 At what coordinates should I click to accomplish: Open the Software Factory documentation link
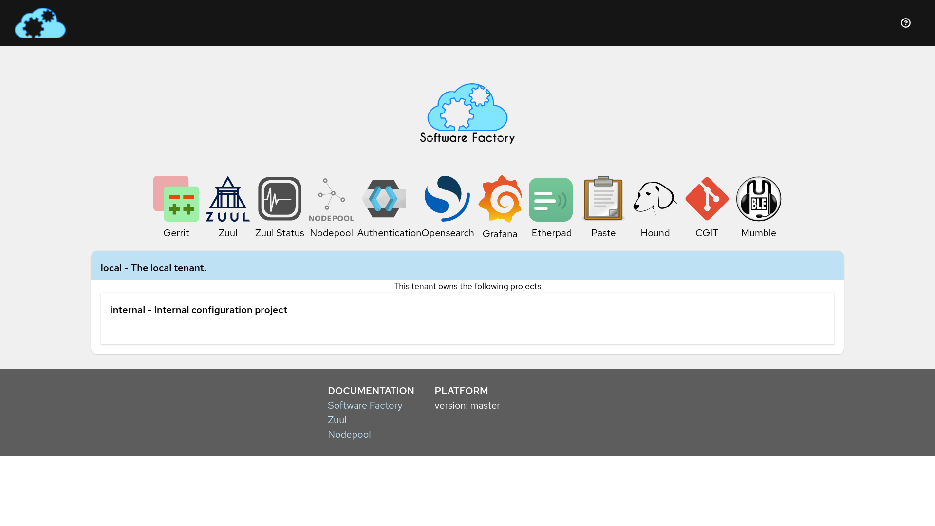pos(365,405)
